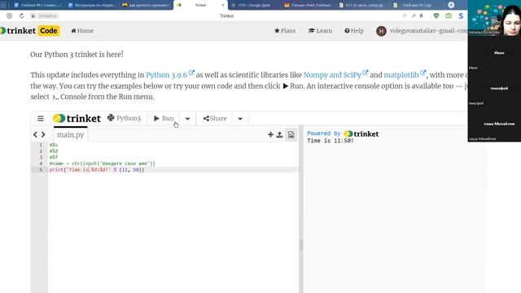Select the main.py file tab
The image size is (521, 293).
[x=71, y=134]
